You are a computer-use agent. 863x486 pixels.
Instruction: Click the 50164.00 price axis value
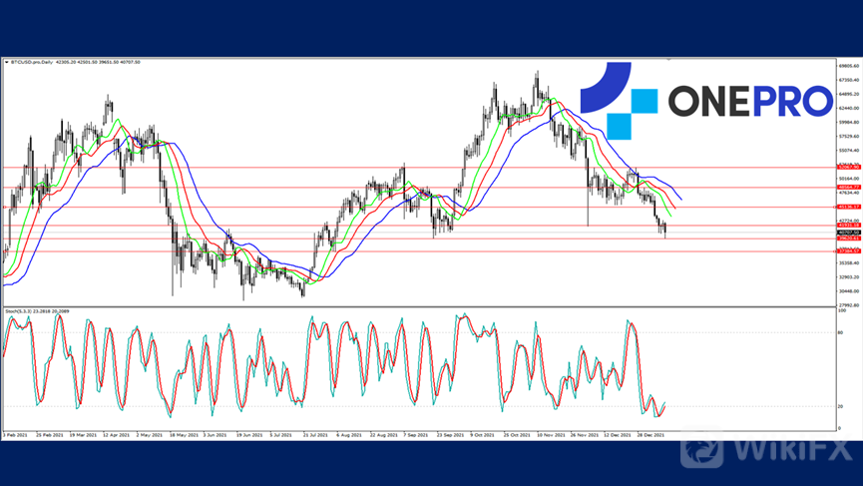pos(849,179)
